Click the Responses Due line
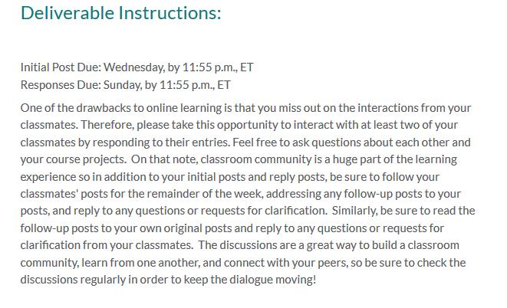The width and height of the screenshot is (507, 308). point(126,85)
